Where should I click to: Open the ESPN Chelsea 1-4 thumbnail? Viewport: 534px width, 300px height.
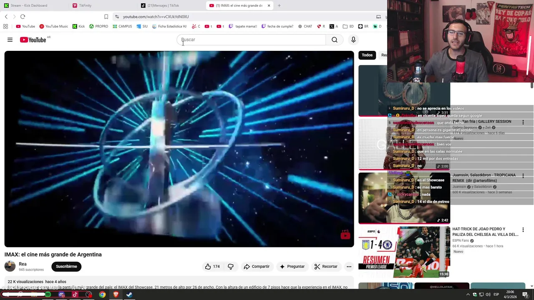tap(404, 252)
